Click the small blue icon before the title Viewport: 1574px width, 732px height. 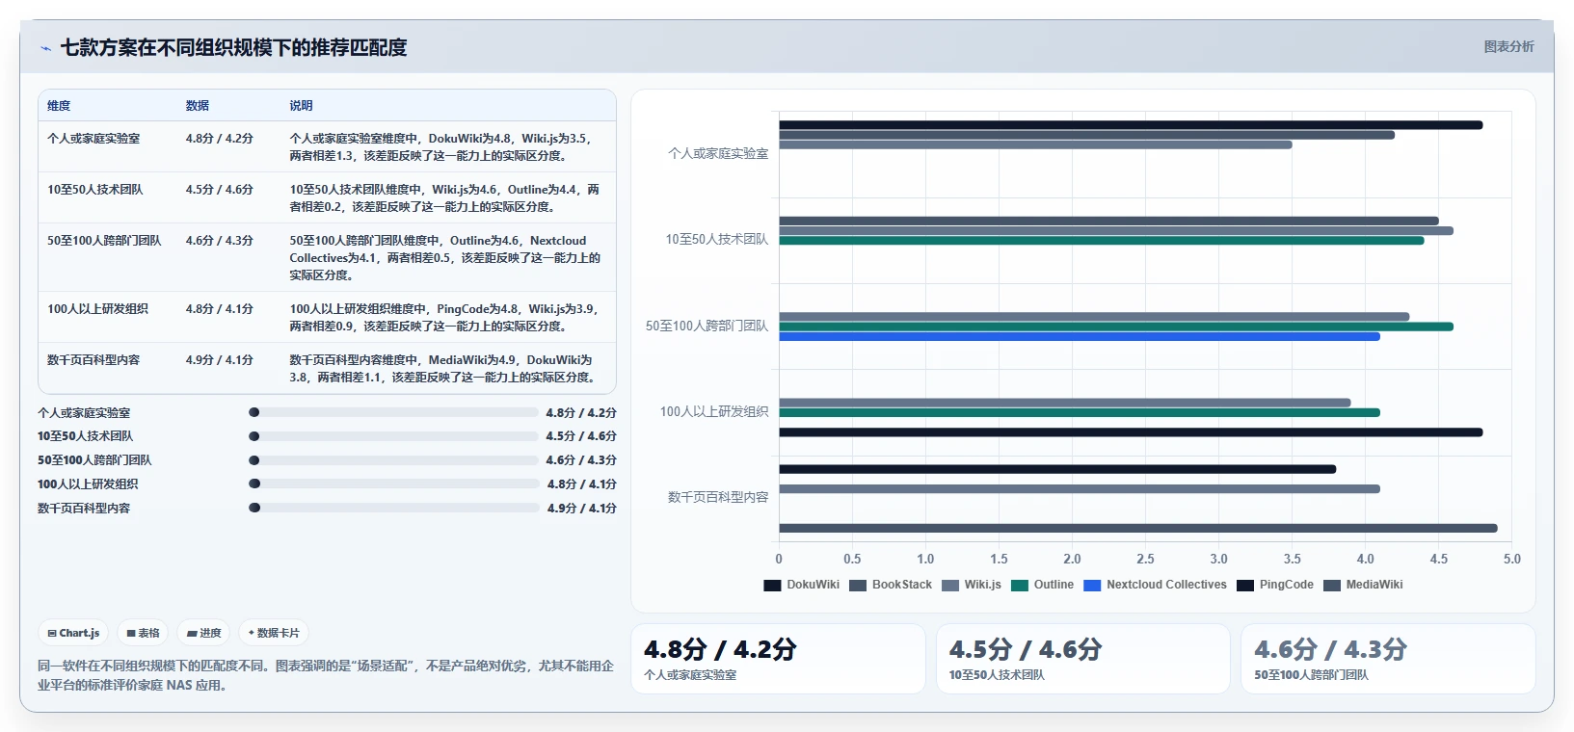[45, 48]
